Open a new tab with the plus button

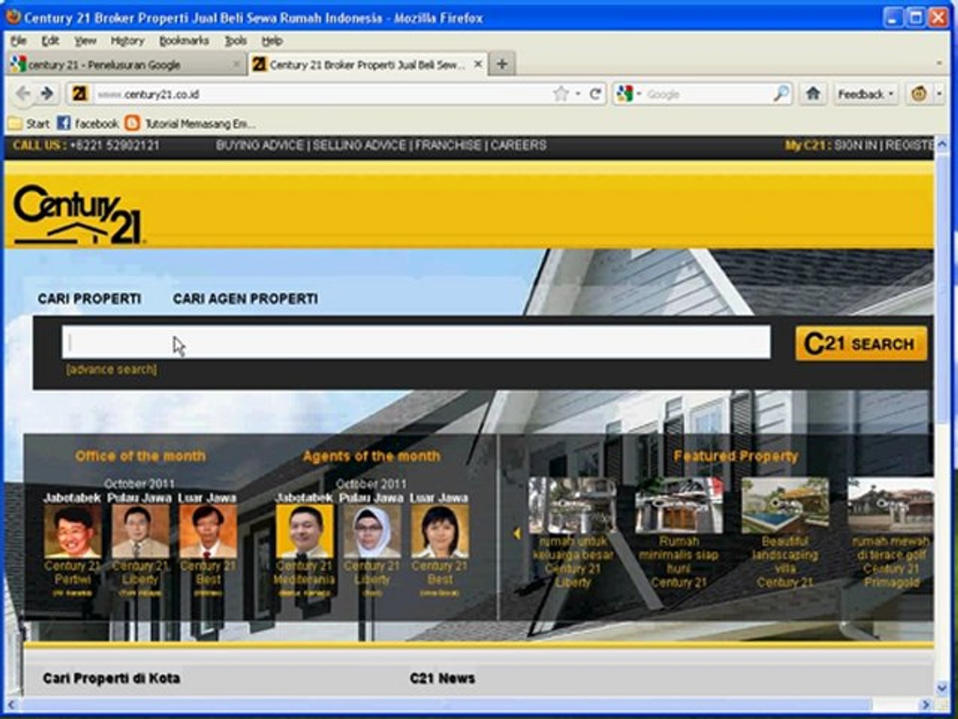pos(502,64)
